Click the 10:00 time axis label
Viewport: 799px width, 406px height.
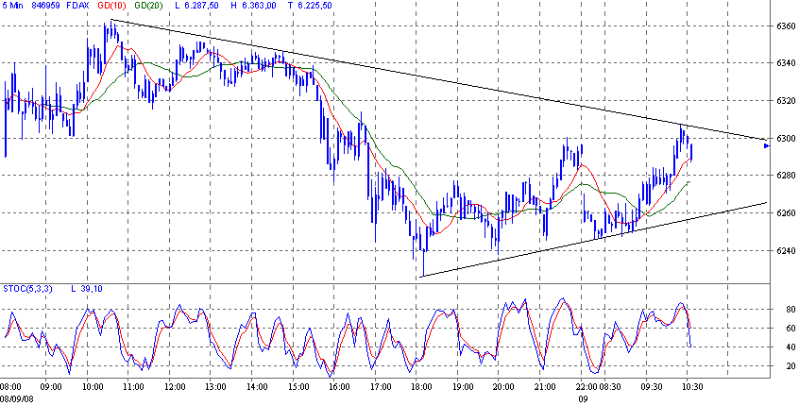tap(93, 387)
